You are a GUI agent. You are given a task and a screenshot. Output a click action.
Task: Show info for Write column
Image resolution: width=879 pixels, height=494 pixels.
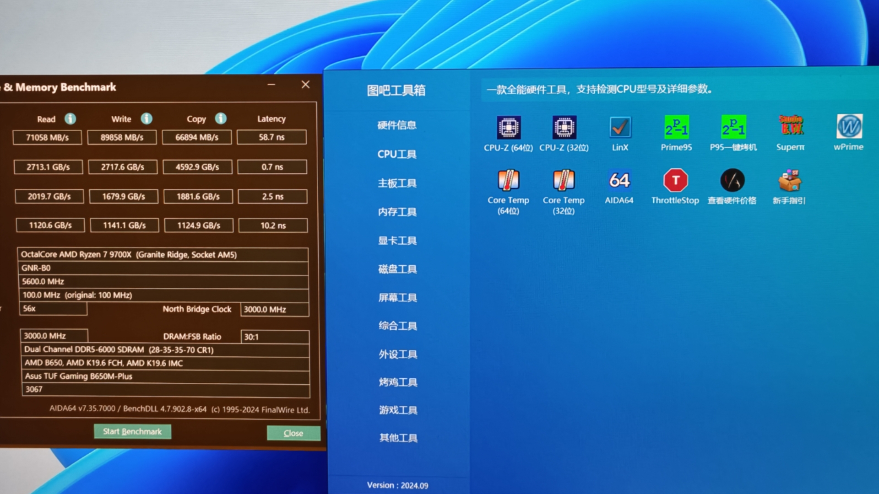[146, 119]
